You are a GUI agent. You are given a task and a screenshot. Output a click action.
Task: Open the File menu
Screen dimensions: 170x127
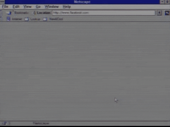5,7
